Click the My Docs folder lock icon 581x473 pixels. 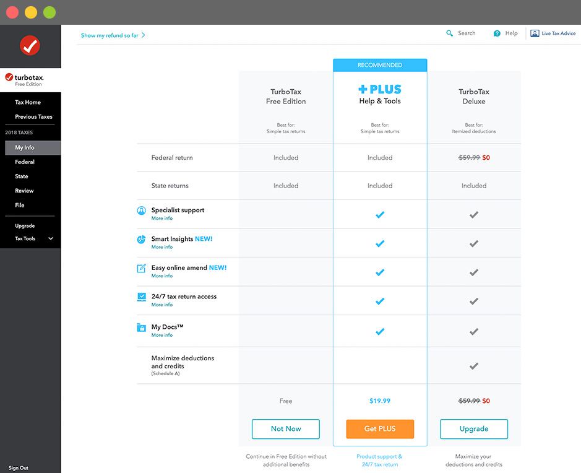[x=142, y=328]
